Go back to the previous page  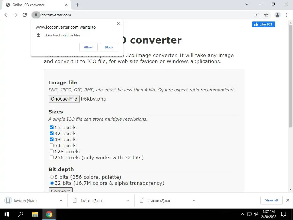6,15
